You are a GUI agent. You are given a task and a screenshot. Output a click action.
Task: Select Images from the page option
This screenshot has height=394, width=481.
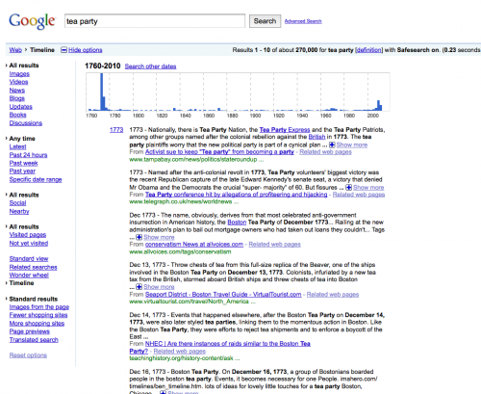click(x=39, y=307)
